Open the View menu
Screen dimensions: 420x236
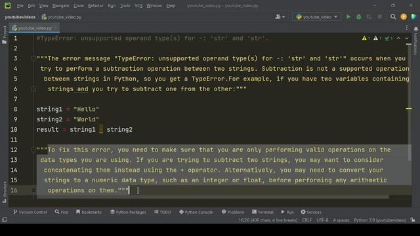[43, 6]
